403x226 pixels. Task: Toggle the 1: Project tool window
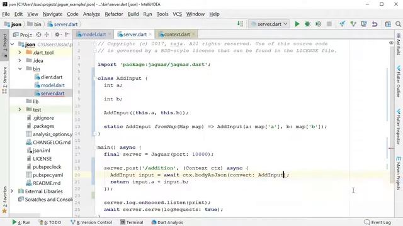[x=4, y=45]
